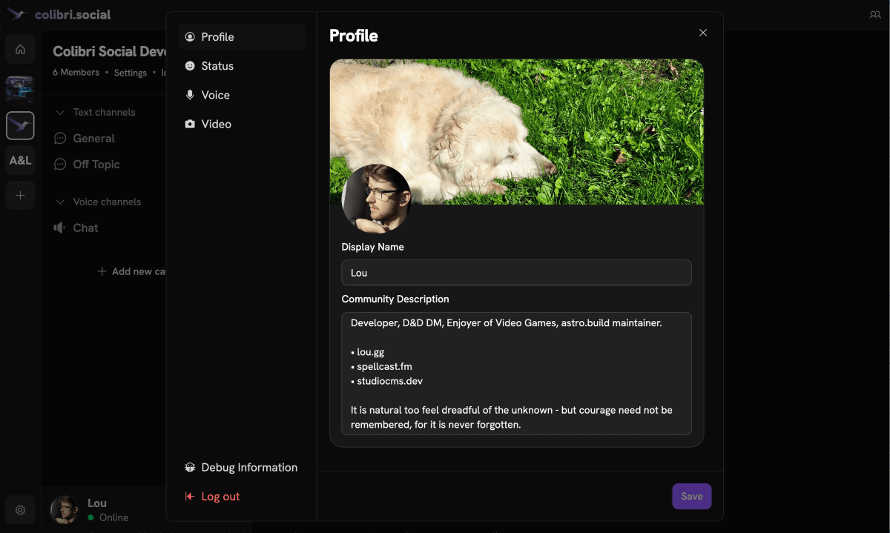Collapse the Voice channels category
Image resolution: width=890 pixels, height=533 pixels.
[60, 202]
